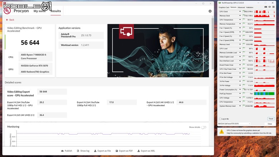Open System Memory Used dropdown
This screenshot has width=279, height=157.
tap(240, 106)
